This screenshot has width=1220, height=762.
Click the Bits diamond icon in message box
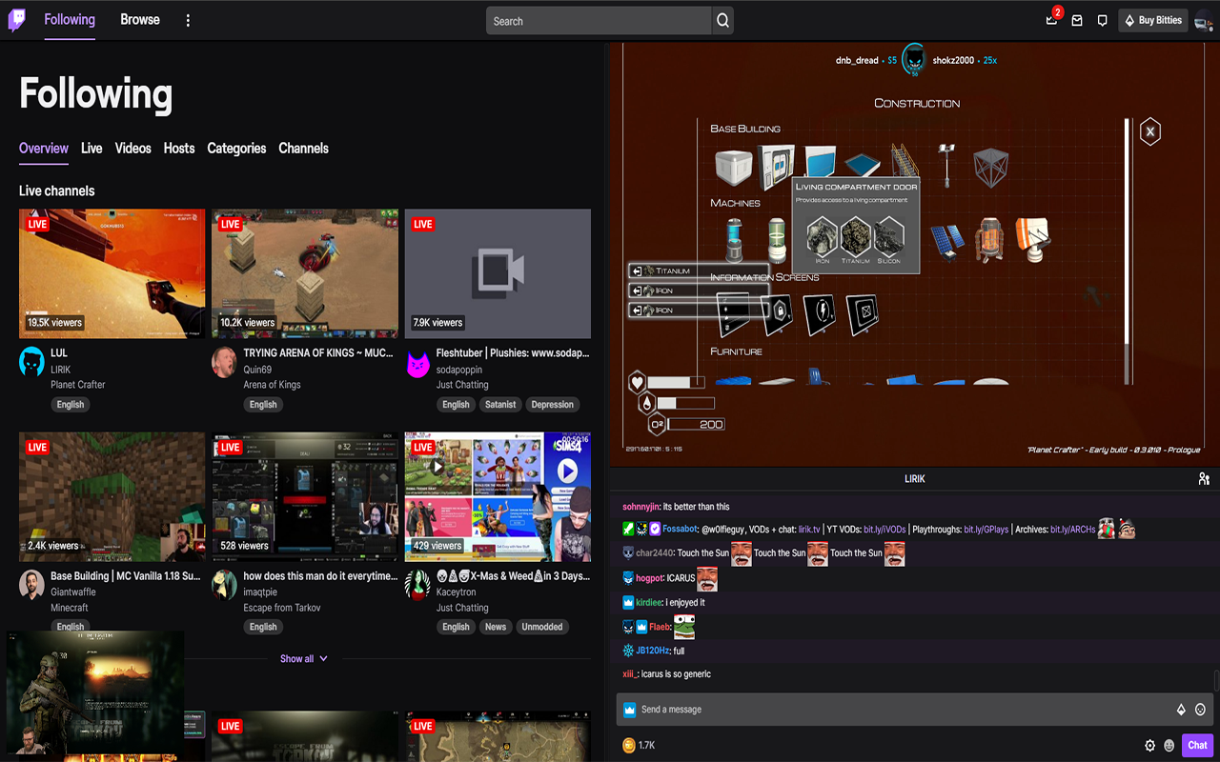tap(1181, 710)
